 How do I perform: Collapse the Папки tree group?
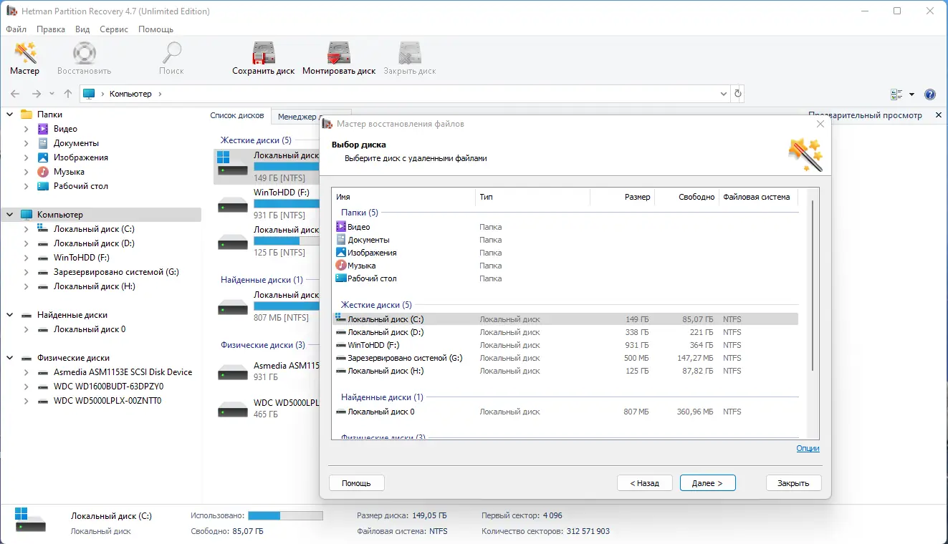pos(10,115)
